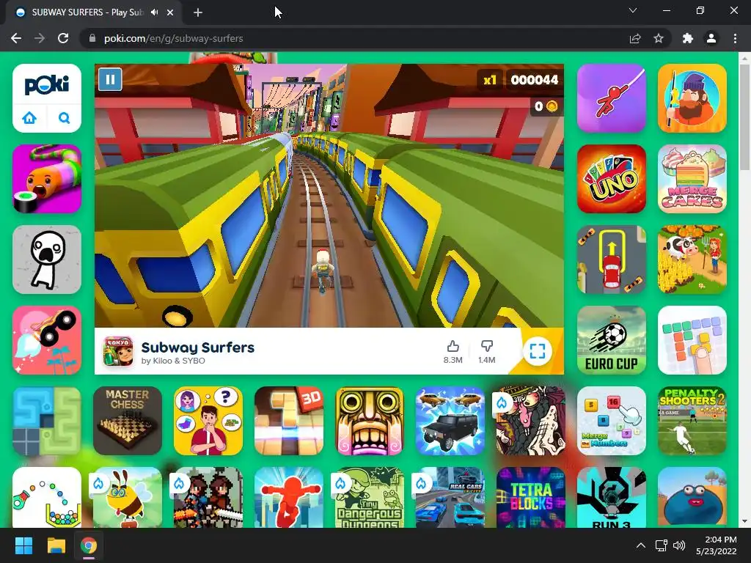The height and width of the screenshot is (563, 751).
Task: Go back to previous page in Chrome
Action: point(16,38)
